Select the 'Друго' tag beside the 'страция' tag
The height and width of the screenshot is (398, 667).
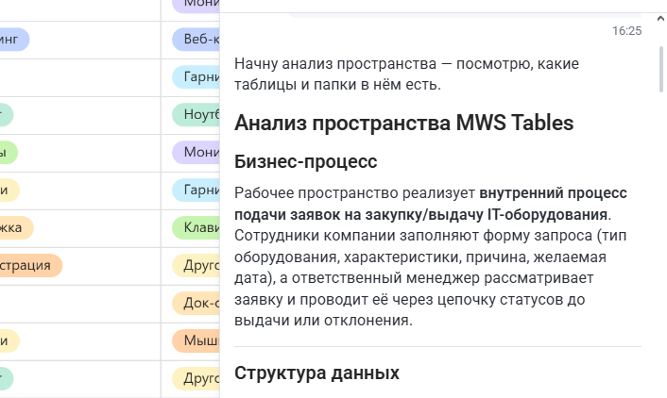point(196,265)
